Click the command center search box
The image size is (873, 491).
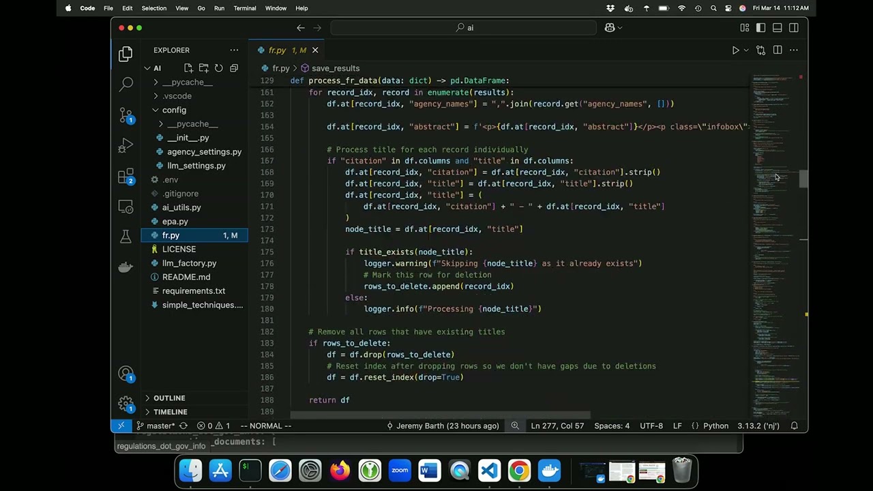[x=464, y=27]
